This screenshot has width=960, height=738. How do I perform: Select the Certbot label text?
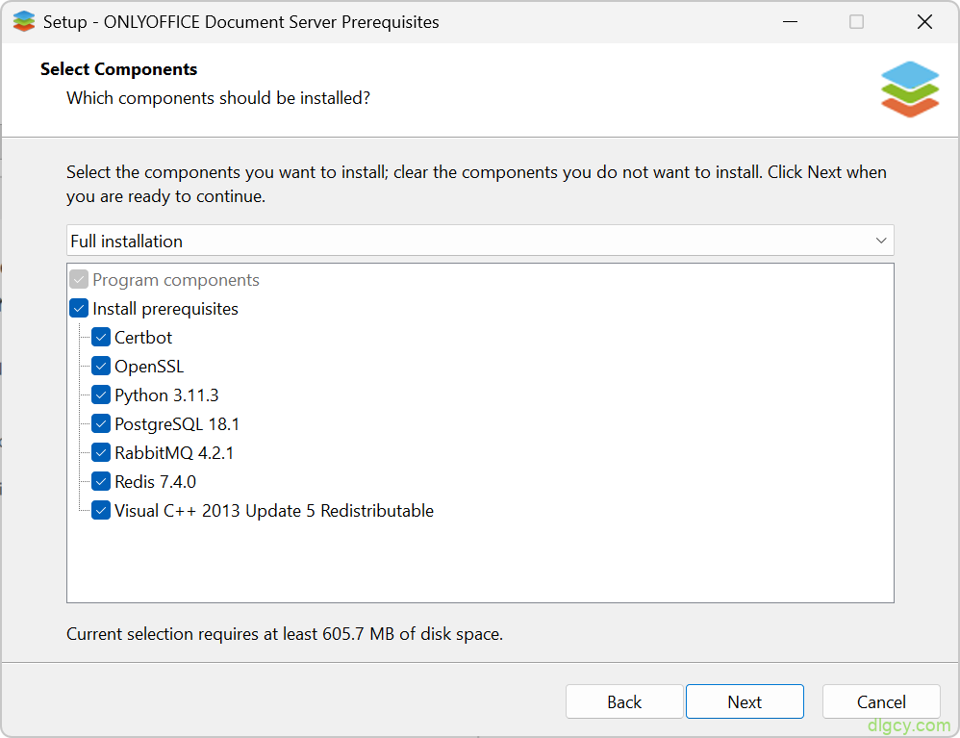tap(143, 338)
